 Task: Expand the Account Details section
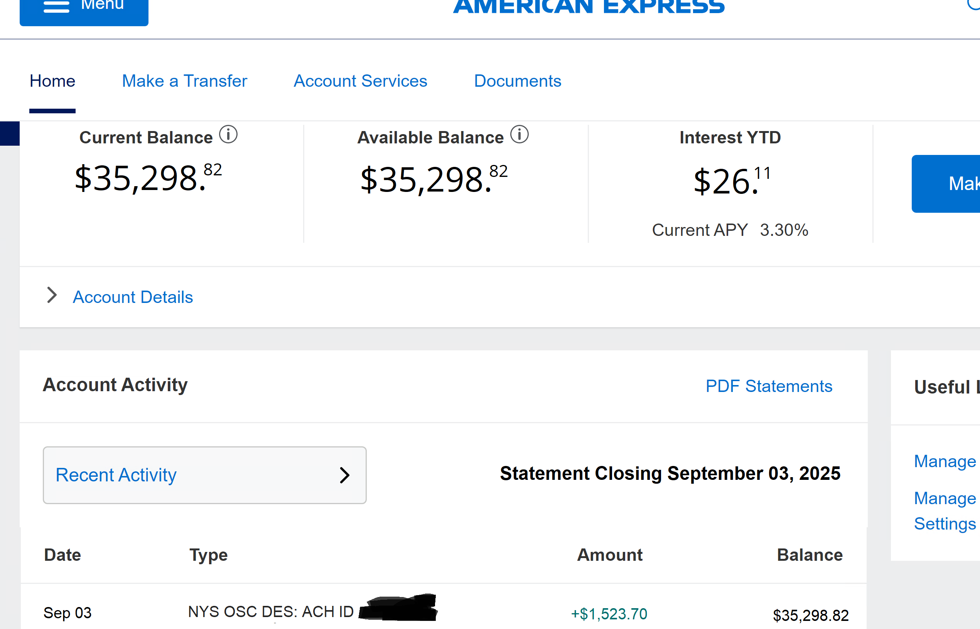(x=133, y=297)
